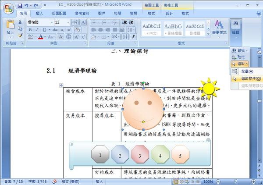This screenshot has height=185, width=263.
Task: Choose 選取物件(O) menu item
Action: (247, 78)
